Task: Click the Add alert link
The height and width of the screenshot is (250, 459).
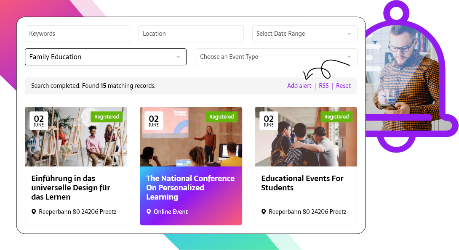Action: coord(299,86)
